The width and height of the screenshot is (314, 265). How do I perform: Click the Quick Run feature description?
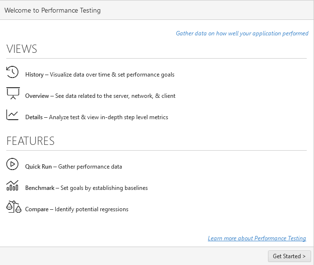point(74,167)
